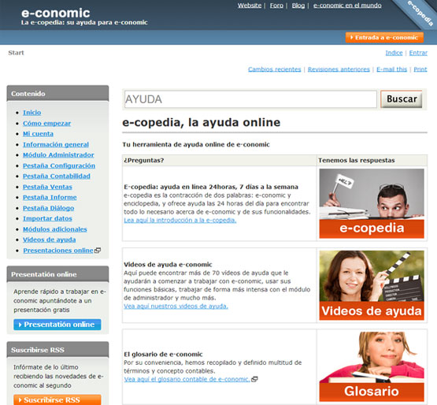The height and width of the screenshot is (405, 437).
Task: Open Pestaña Contabilidad in Contenido list
Action: click(x=57, y=176)
